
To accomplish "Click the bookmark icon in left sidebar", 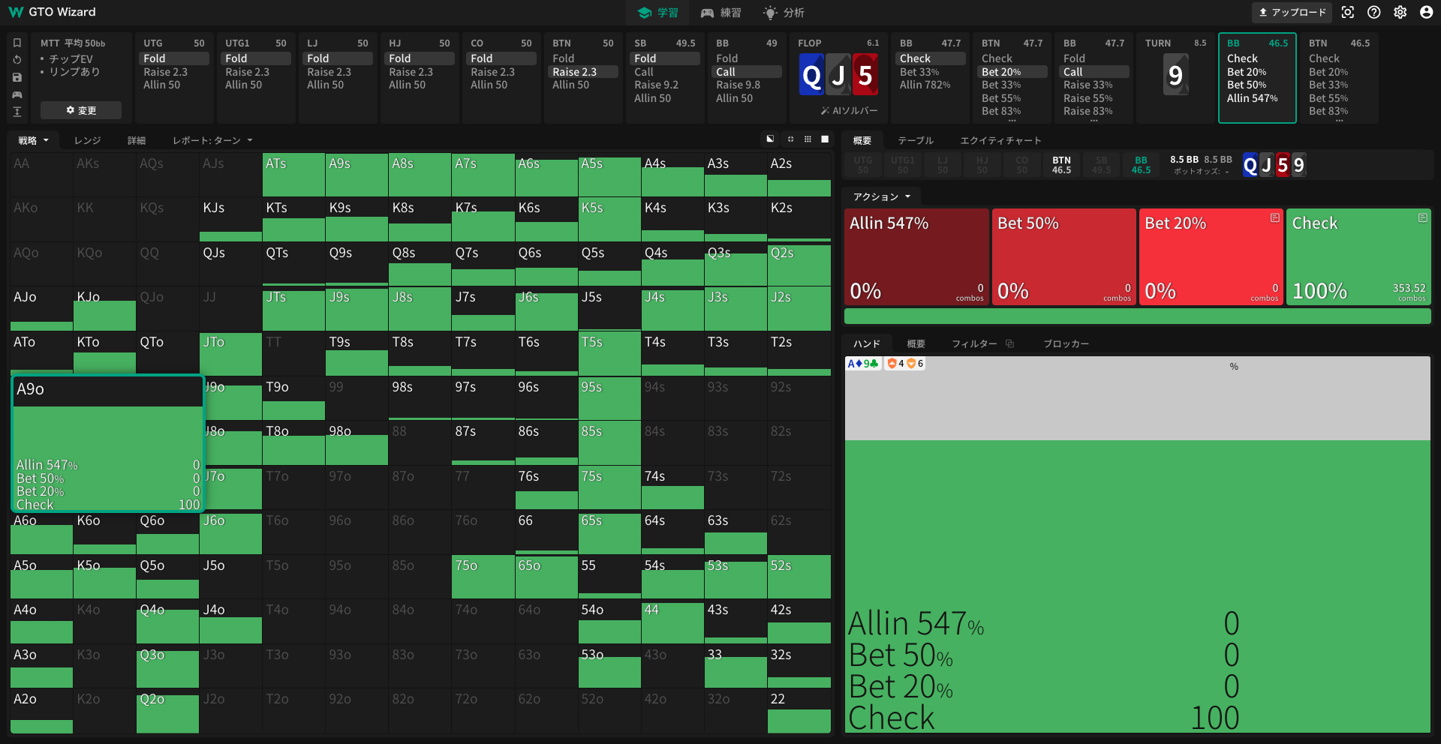I will click(x=17, y=43).
